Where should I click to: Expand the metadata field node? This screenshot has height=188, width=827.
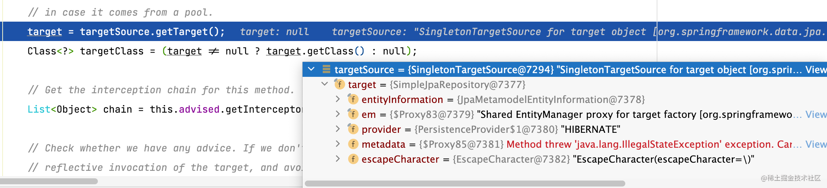click(338, 144)
